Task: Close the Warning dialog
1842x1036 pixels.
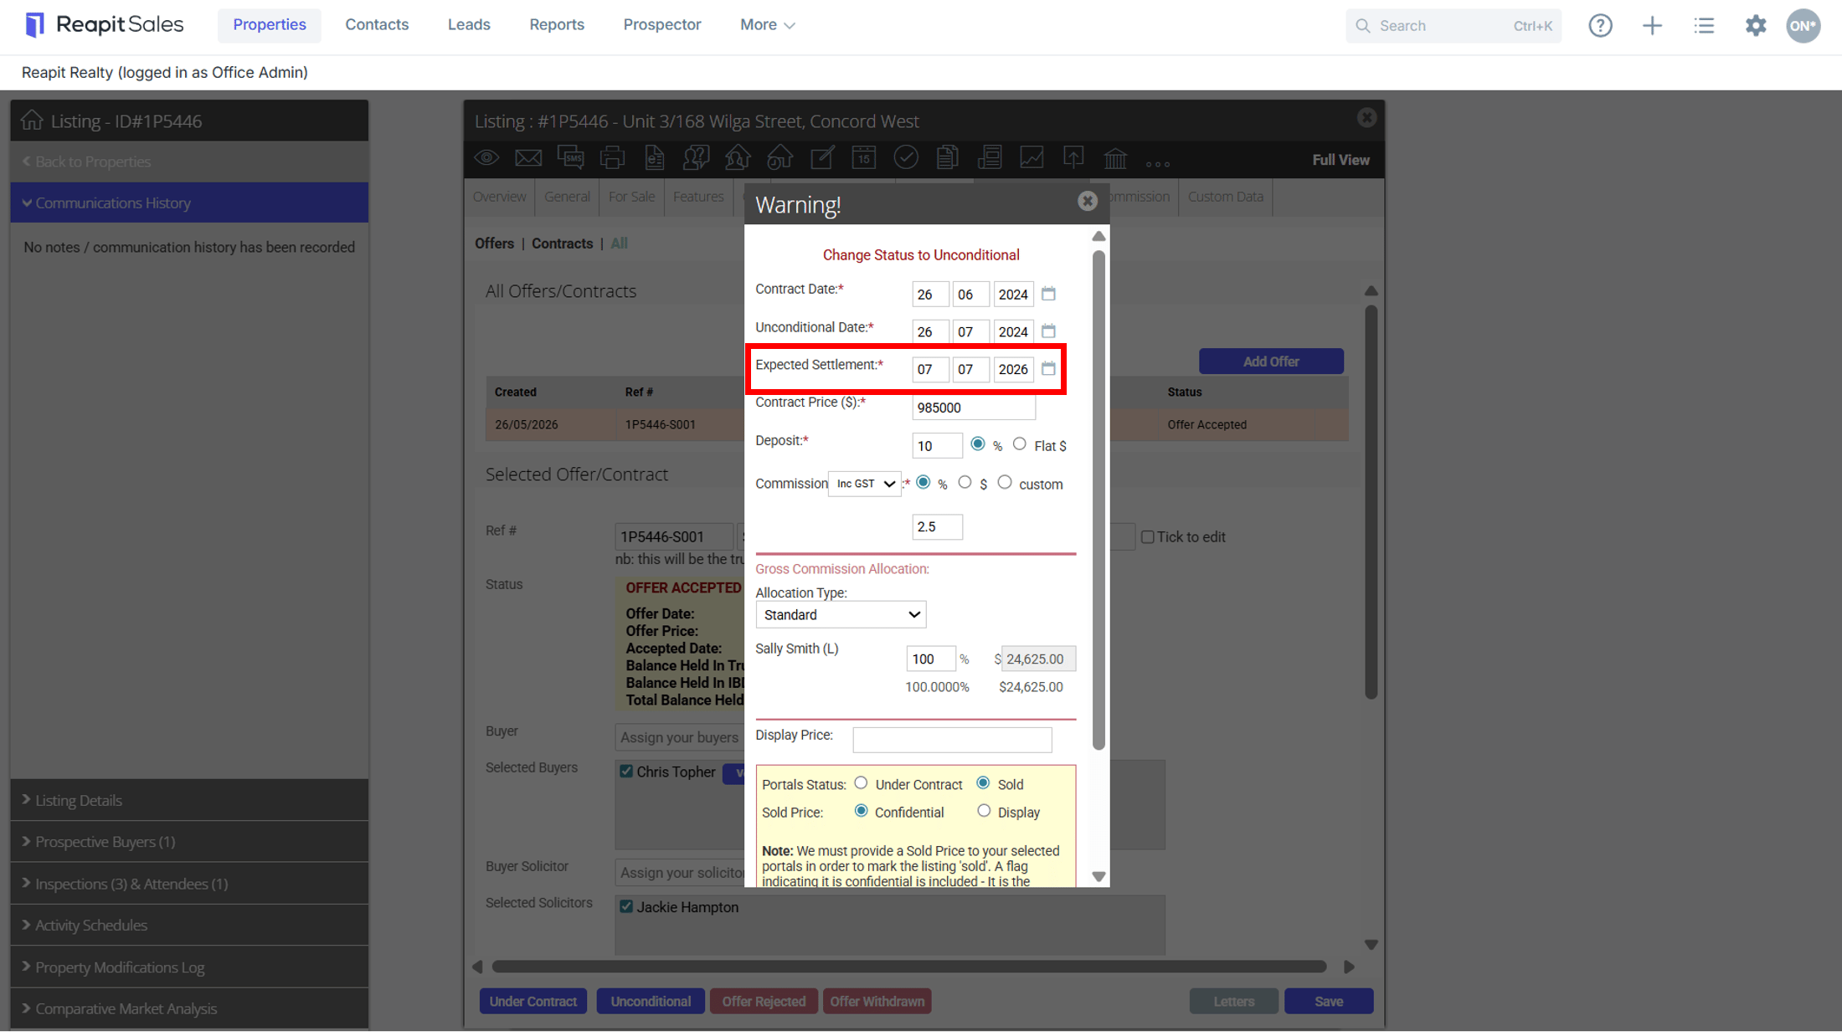Action: point(1087,201)
